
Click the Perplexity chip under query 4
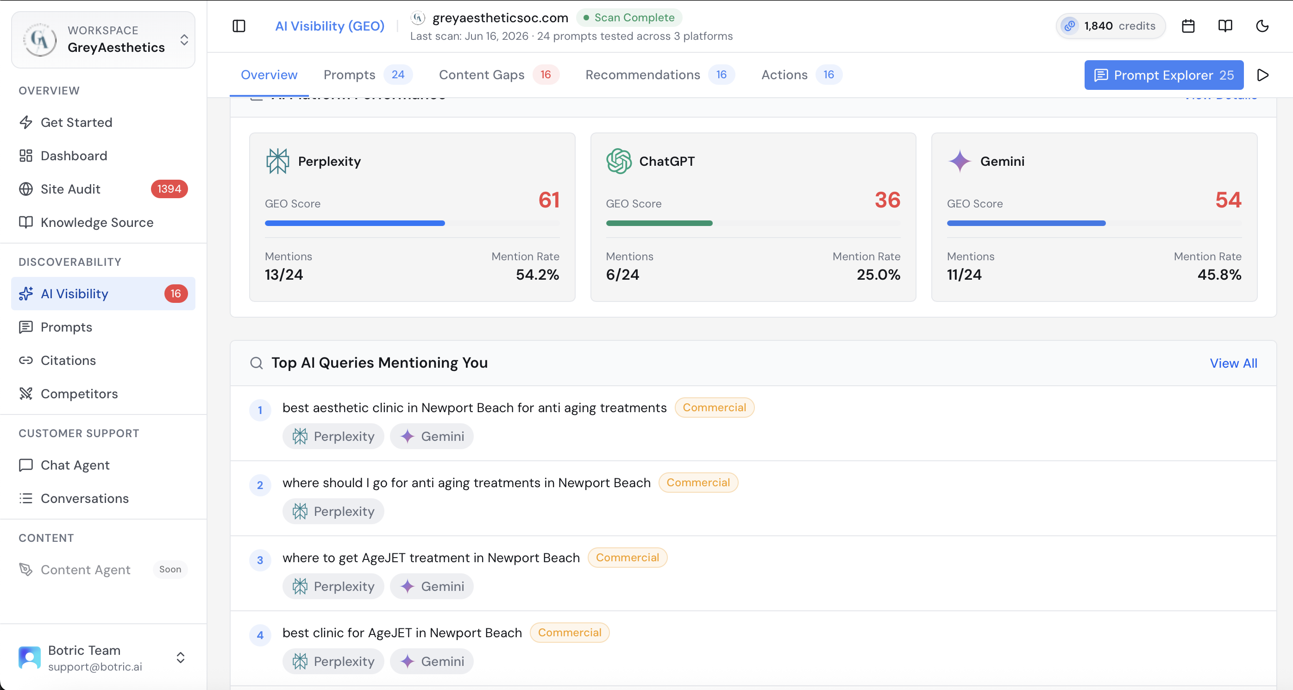click(333, 661)
